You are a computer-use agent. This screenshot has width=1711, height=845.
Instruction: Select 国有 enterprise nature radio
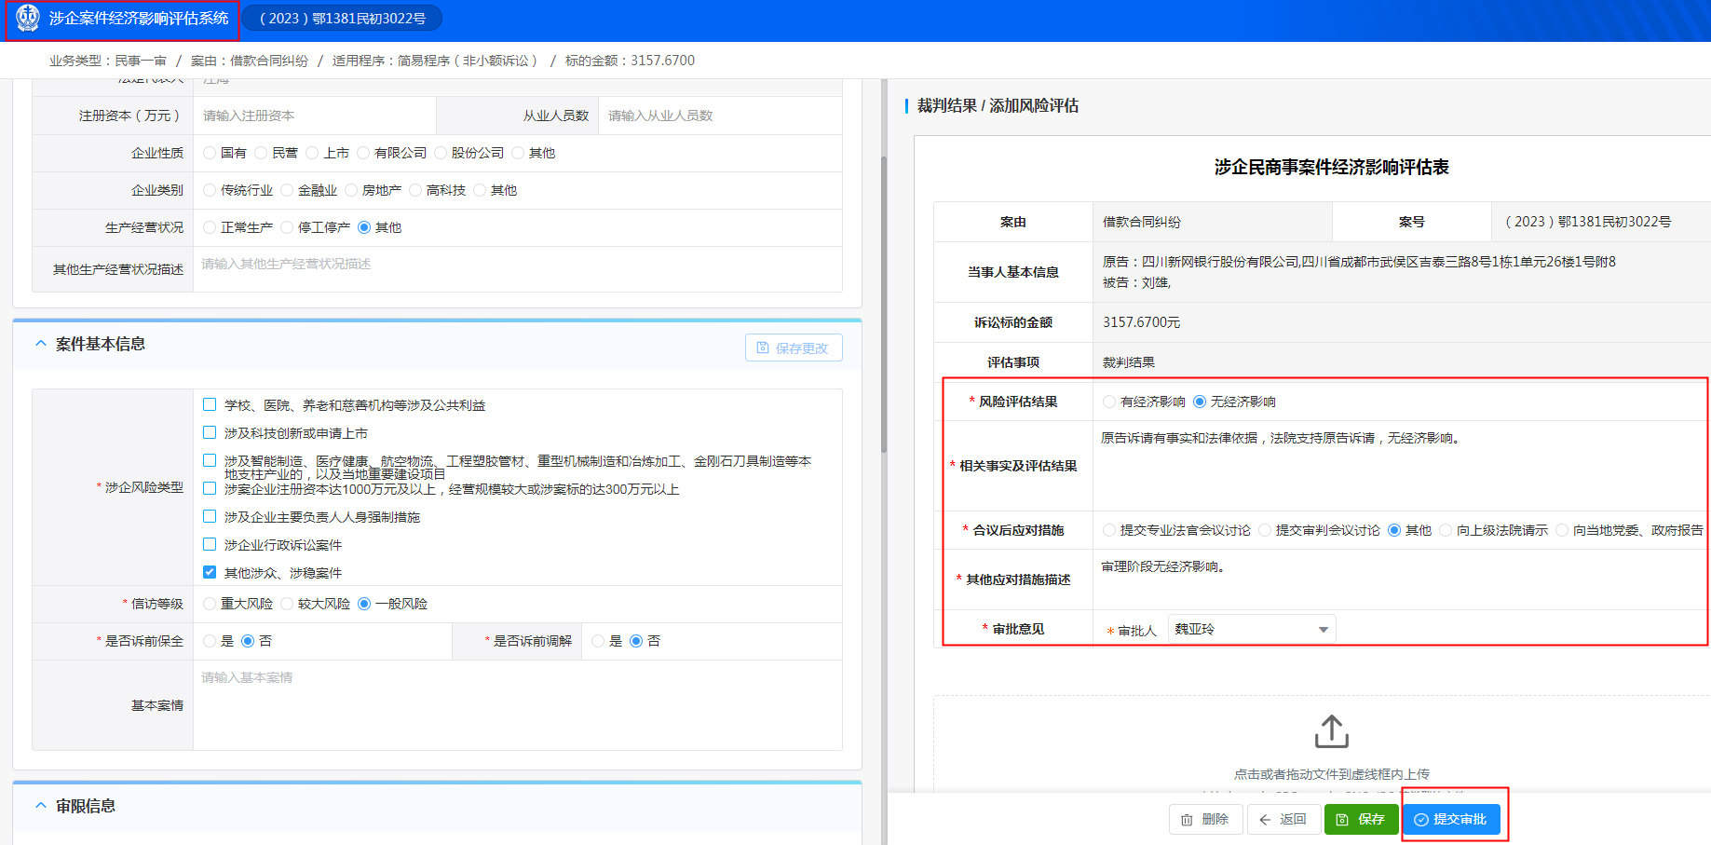tap(210, 153)
